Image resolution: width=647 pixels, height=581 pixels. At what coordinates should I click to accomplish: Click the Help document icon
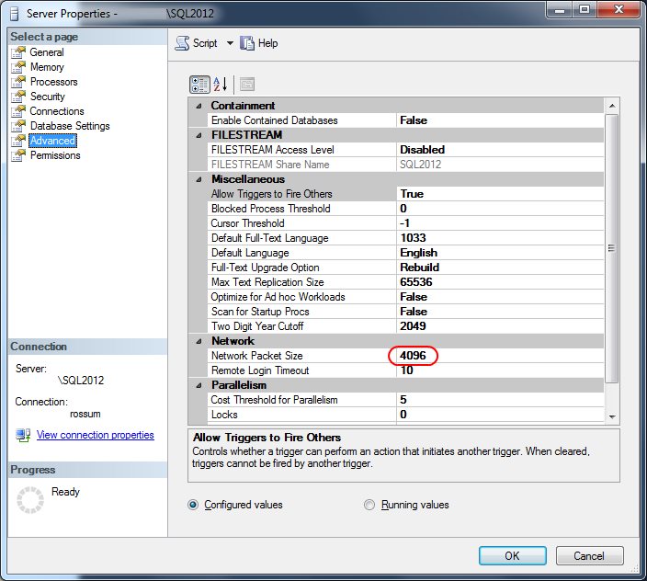pyautogui.click(x=247, y=43)
